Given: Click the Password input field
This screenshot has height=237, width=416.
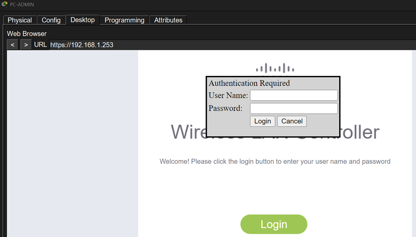Looking at the screenshot, I should (294, 108).
